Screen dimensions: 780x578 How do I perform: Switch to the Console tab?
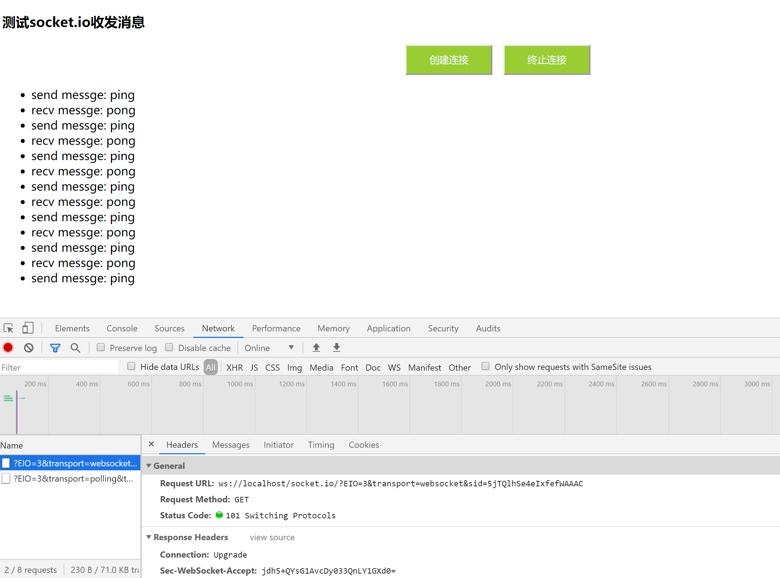point(122,328)
